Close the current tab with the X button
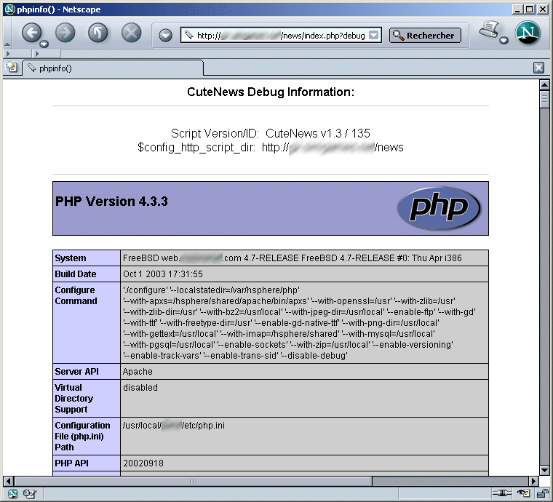The width and height of the screenshot is (553, 502). [x=539, y=68]
